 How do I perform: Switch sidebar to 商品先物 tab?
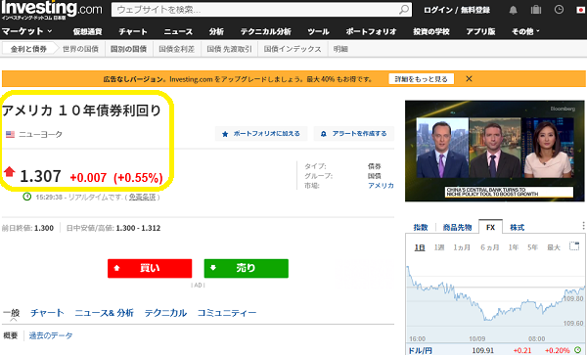(457, 227)
